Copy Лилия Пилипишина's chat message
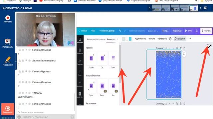 (x=20, y=60)
